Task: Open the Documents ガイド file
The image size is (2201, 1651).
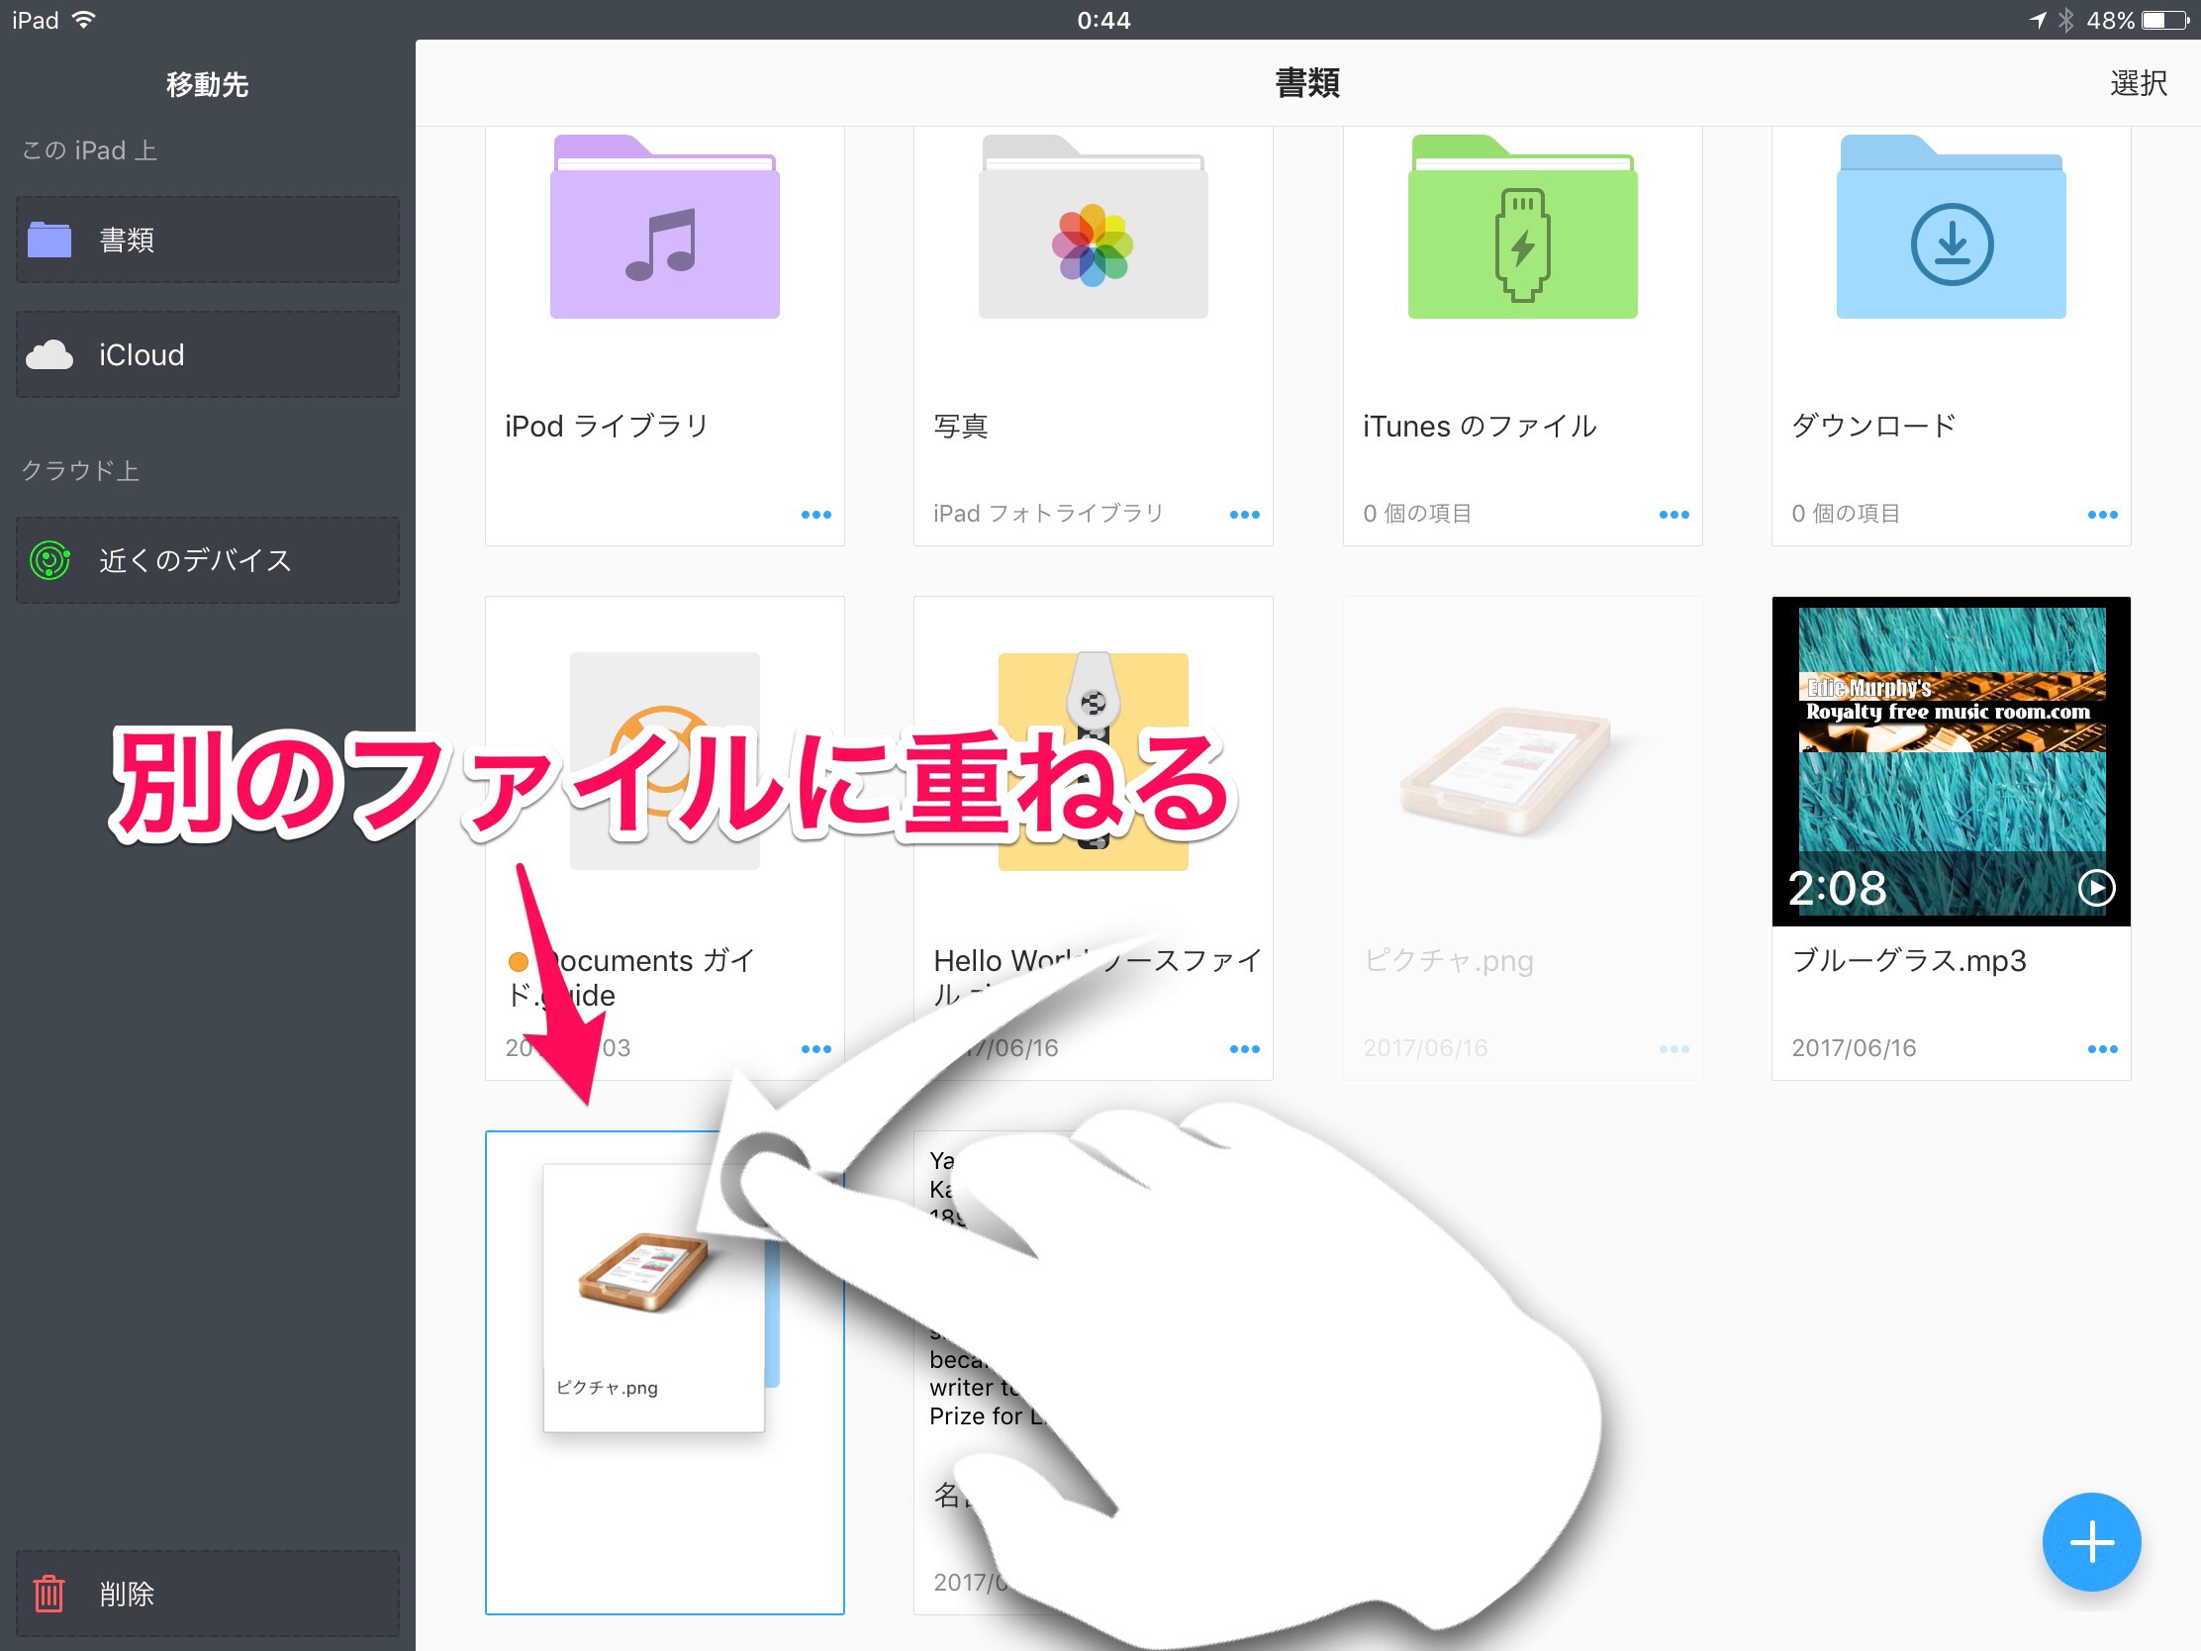Action: click(x=665, y=687)
